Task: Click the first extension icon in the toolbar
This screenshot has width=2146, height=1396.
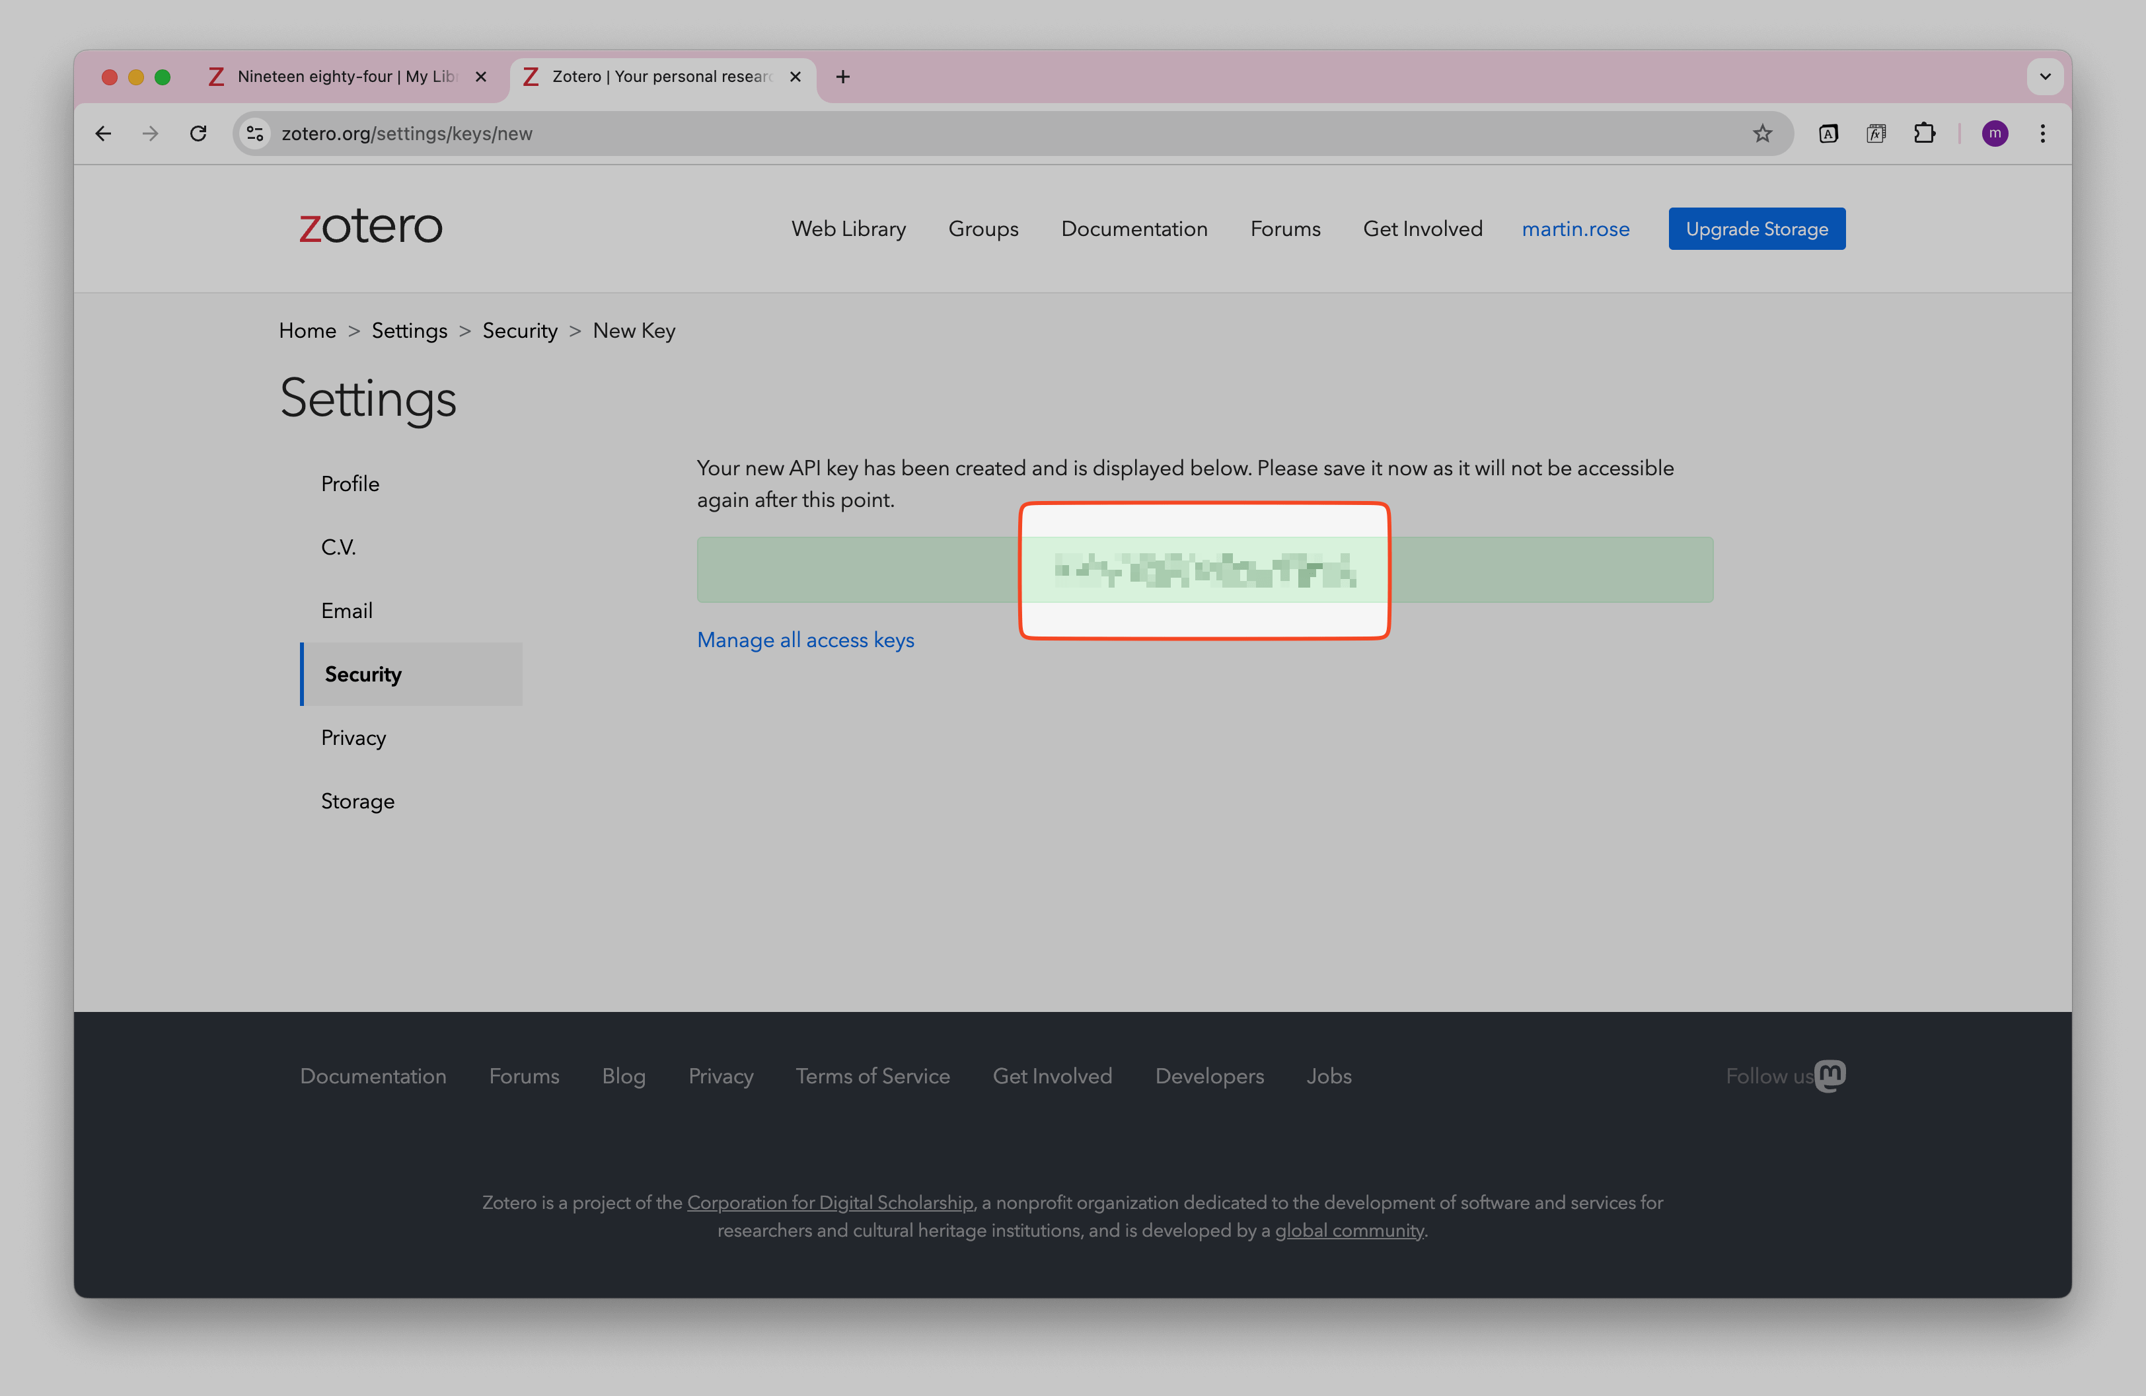Action: pos(1828,134)
